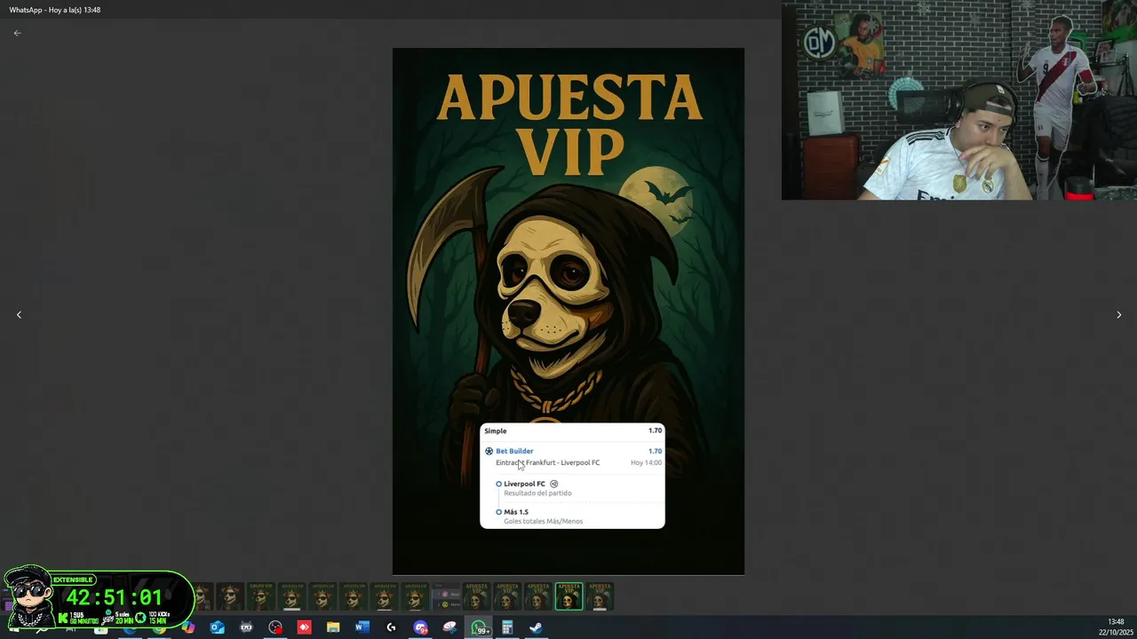Show the previous image in the viewer
The width and height of the screenshot is (1137, 639).
[x=19, y=315]
